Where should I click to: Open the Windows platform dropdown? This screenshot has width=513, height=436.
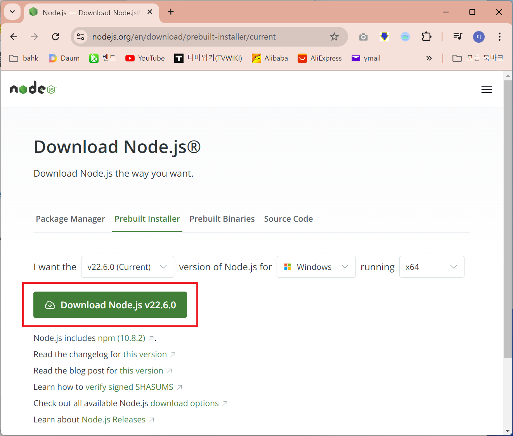pyautogui.click(x=316, y=267)
